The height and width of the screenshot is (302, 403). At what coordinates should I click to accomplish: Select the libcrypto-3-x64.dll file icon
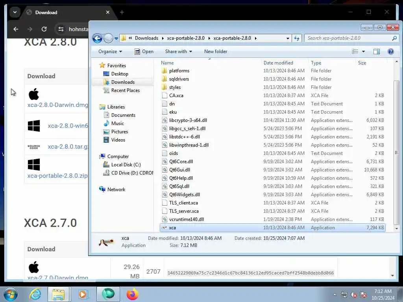tap(165, 120)
